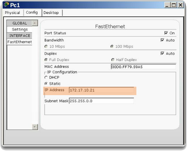Click the FastEthernet panel heading
This screenshot has width=187, height=151.
click(110, 26)
